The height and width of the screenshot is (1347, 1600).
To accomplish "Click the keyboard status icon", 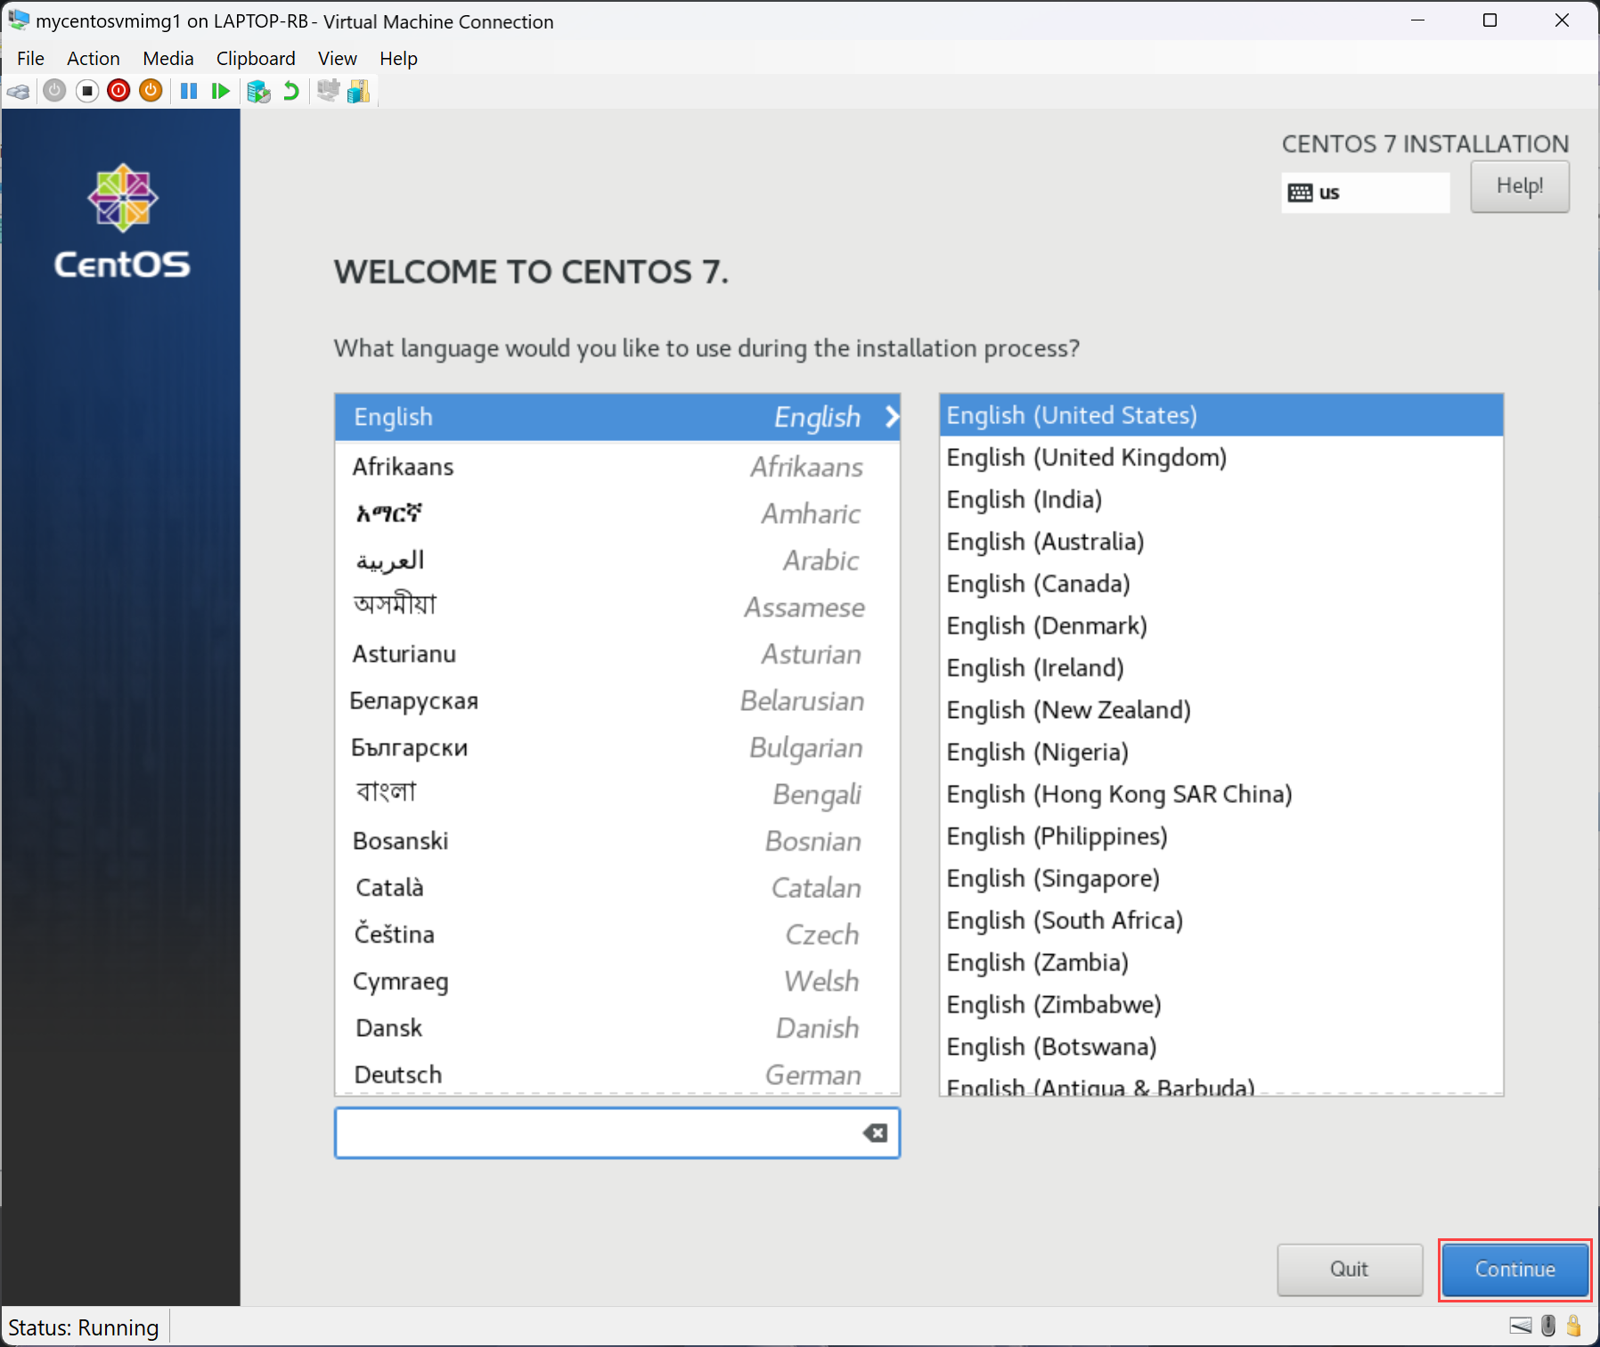I will (1522, 1326).
